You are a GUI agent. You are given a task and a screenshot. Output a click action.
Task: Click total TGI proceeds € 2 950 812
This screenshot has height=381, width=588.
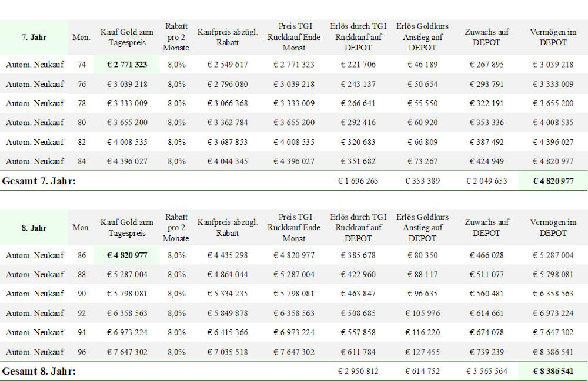(358, 371)
